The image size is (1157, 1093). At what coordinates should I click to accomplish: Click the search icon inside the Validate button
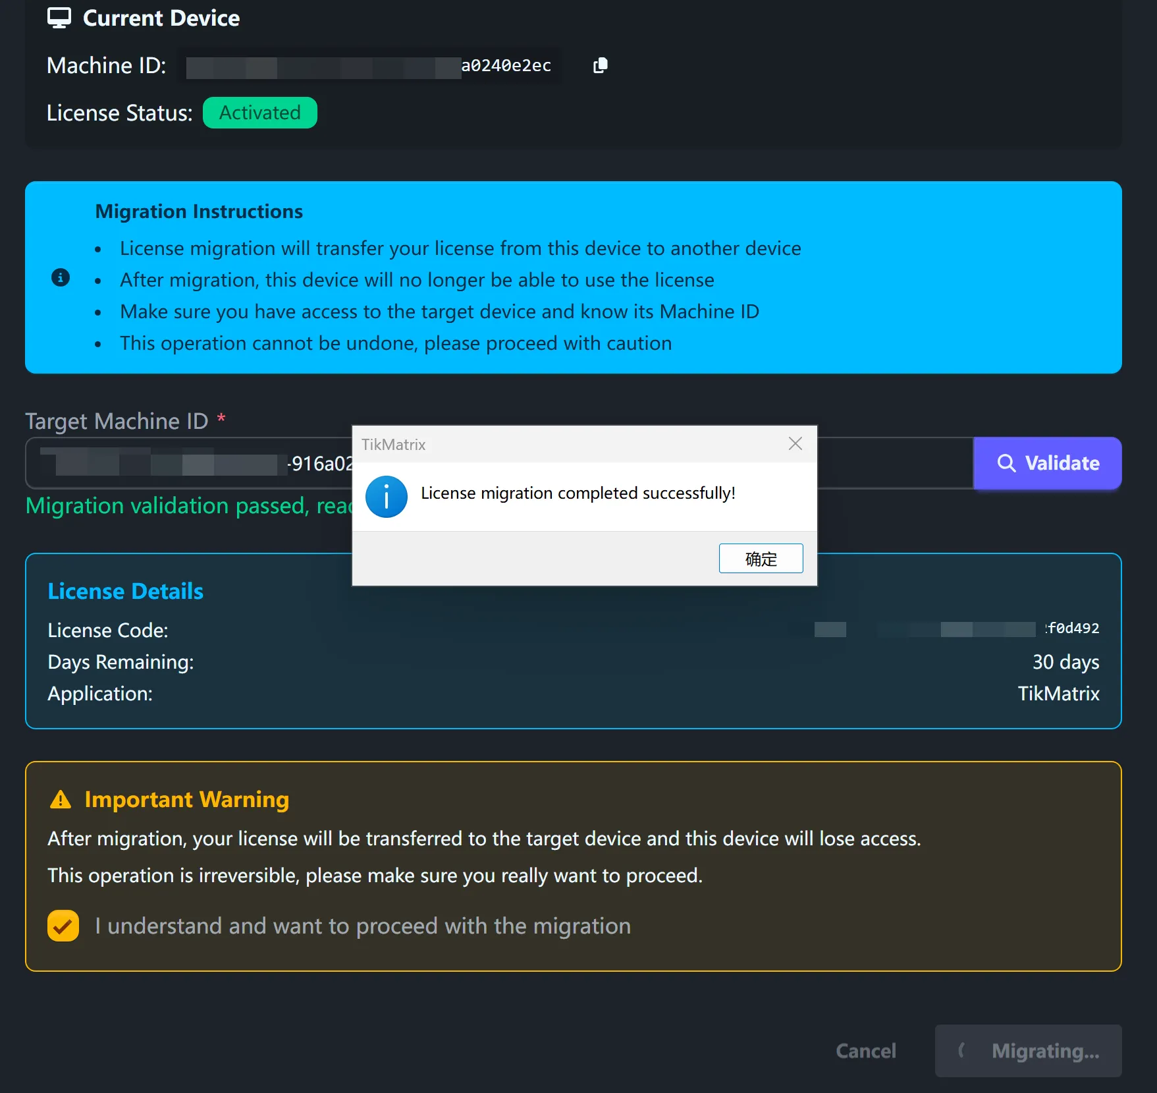coord(1006,463)
